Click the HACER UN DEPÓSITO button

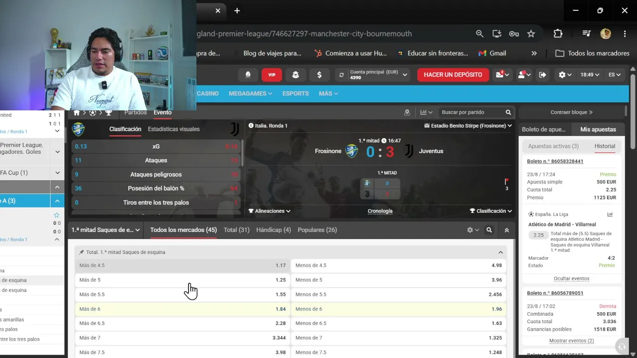point(453,75)
